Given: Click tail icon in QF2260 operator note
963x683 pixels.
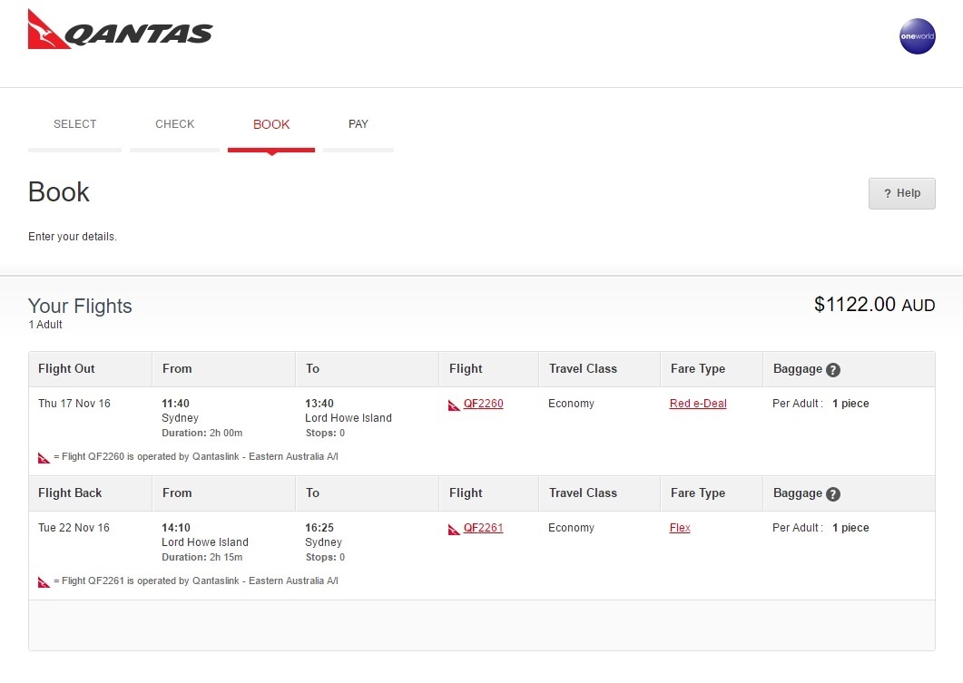Looking at the screenshot, I should click(x=44, y=458).
